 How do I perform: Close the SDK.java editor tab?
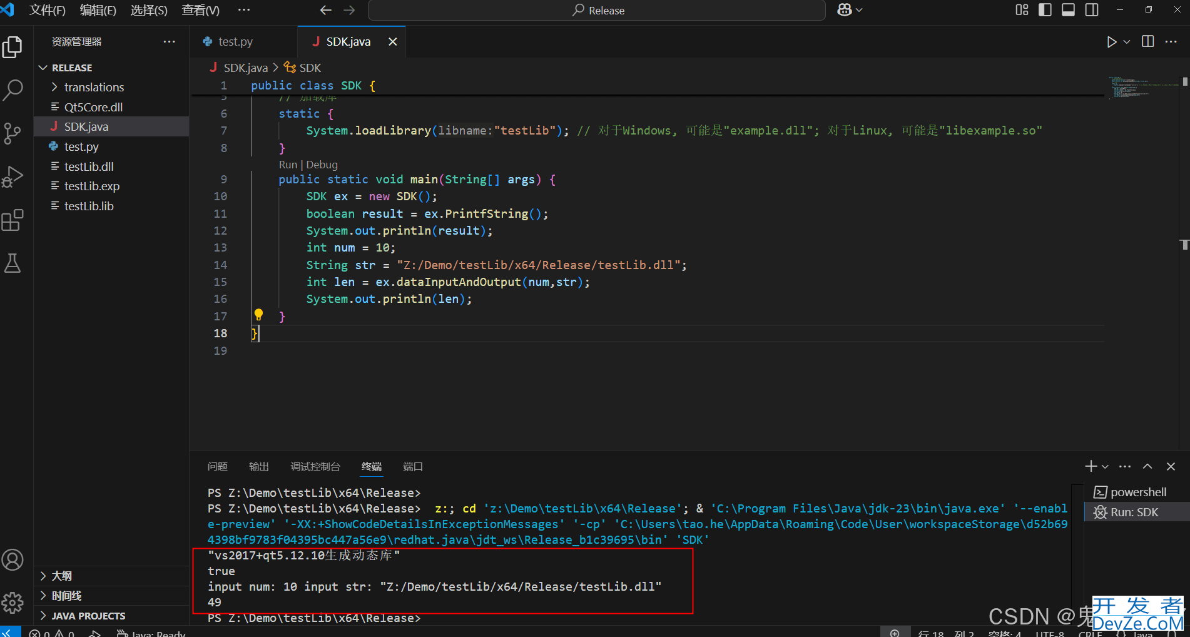point(392,42)
